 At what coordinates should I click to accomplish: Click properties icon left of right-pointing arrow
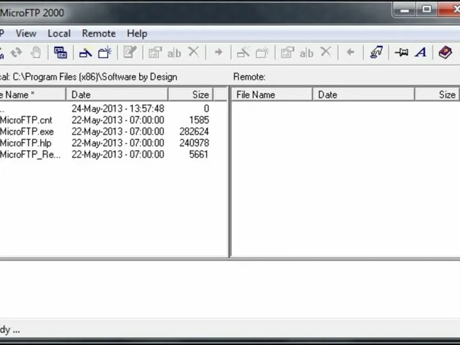point(155,53)
